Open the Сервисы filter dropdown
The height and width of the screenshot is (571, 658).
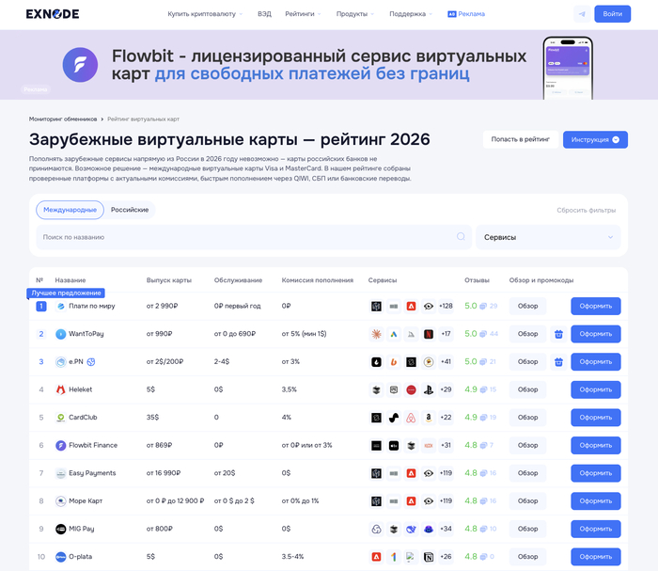coord(548,237)
